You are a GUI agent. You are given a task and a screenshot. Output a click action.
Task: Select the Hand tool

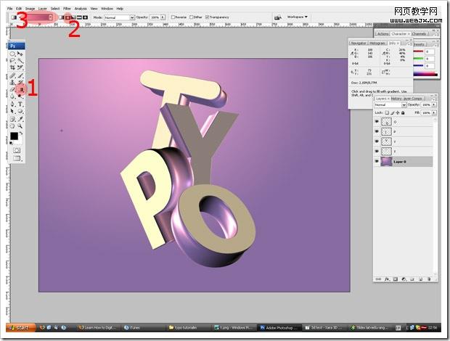point(12,126)
